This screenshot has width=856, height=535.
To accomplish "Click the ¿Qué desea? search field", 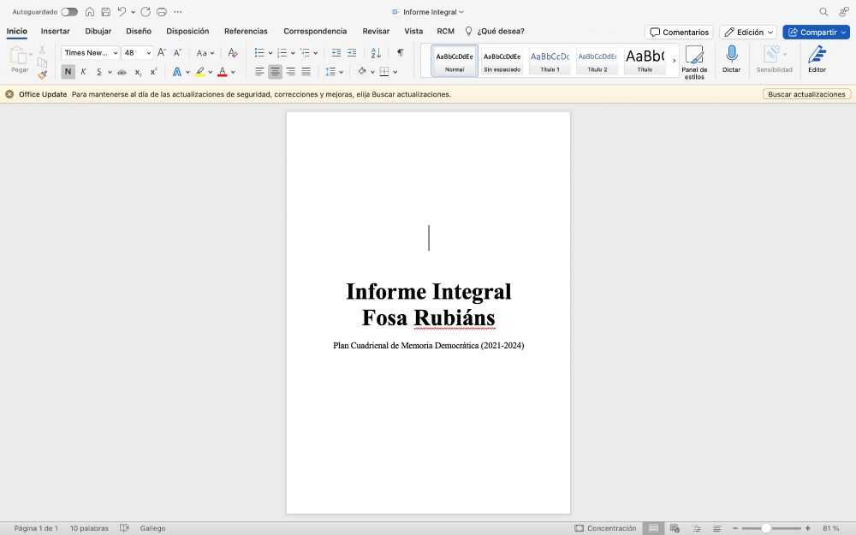I will coord(495,31).
